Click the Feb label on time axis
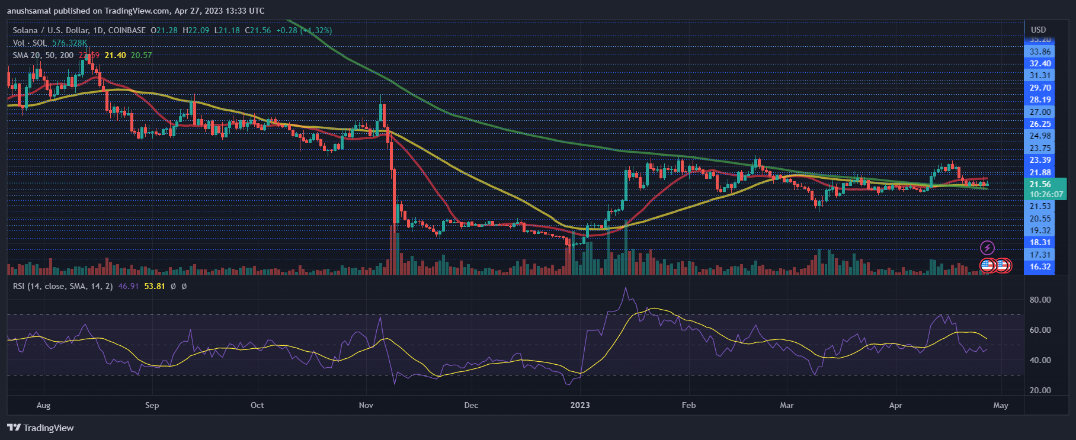1076x440 pixels. [688, 405]
